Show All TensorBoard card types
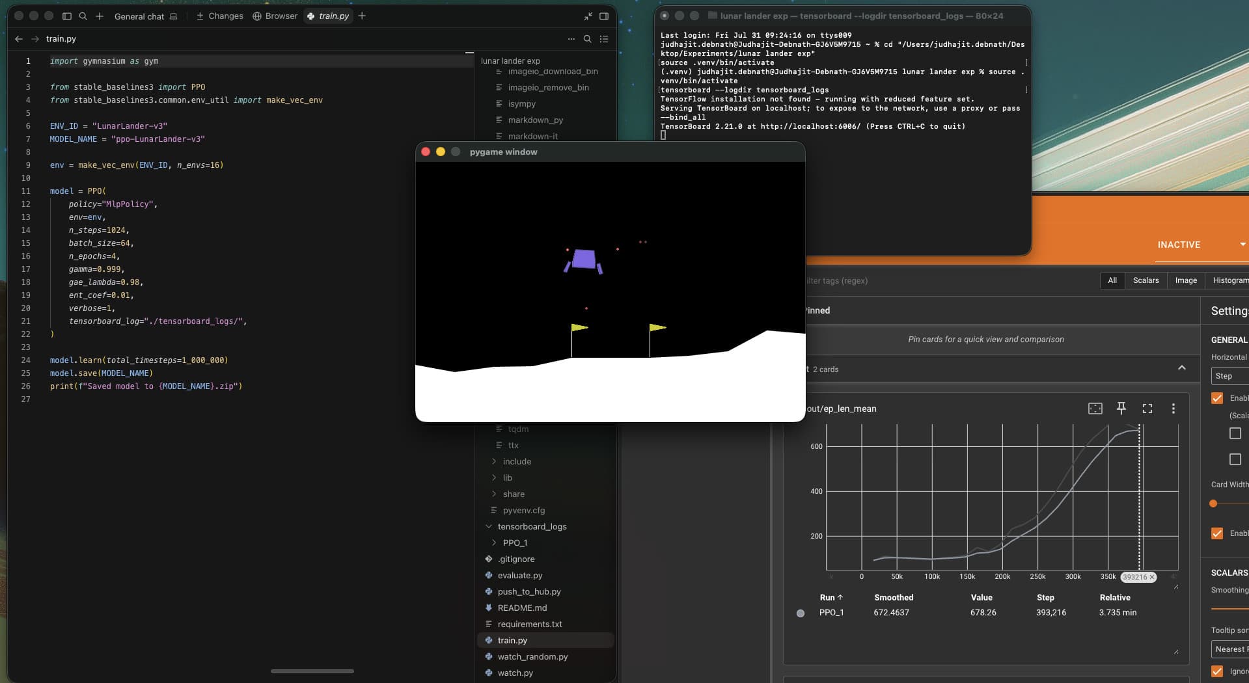Viewport: 1249px width, 683px height. click(1112, 280)
